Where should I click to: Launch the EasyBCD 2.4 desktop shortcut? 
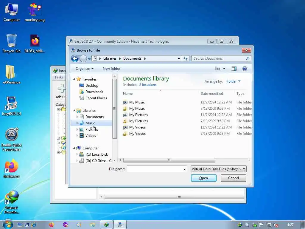pos(12,106)
